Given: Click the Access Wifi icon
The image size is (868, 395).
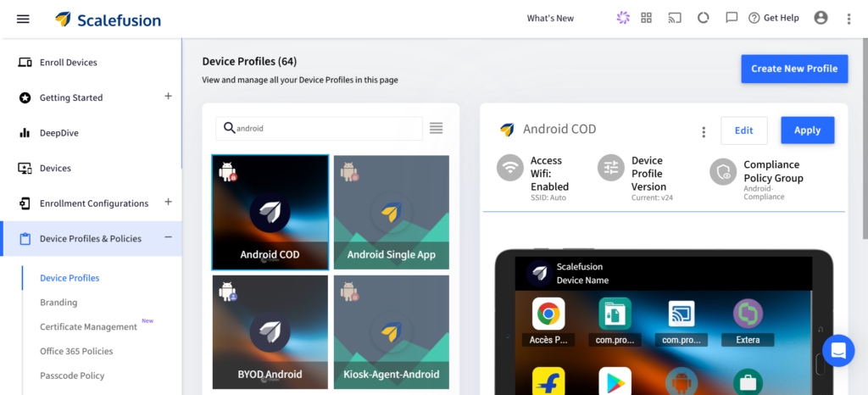Looking at the screenshot, I should 509,168.
